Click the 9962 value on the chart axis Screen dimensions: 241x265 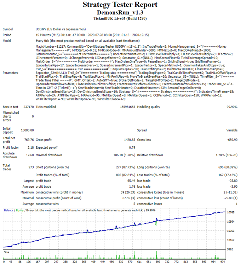pos(230,249)
